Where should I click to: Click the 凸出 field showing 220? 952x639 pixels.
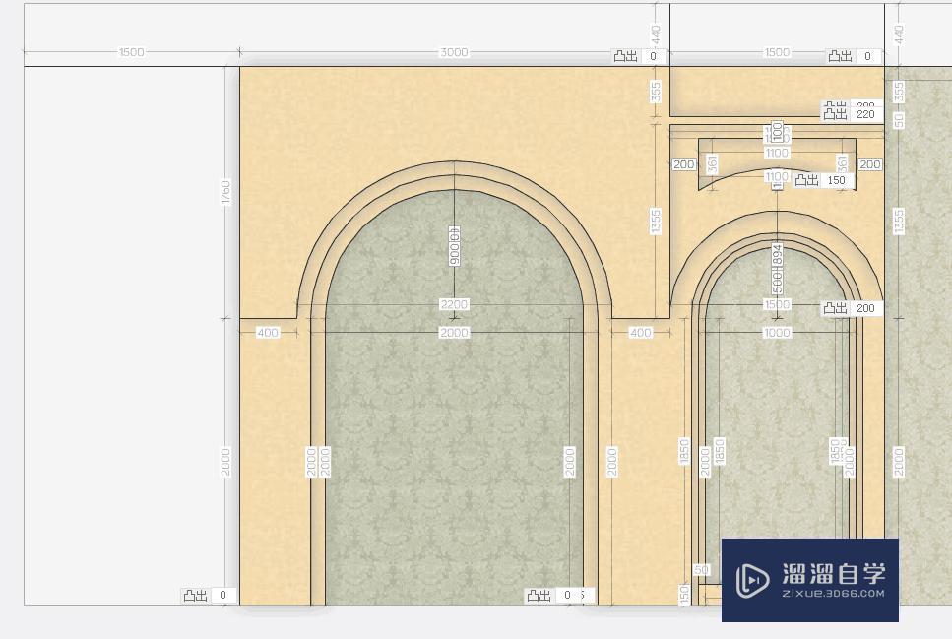pos(865,114)
